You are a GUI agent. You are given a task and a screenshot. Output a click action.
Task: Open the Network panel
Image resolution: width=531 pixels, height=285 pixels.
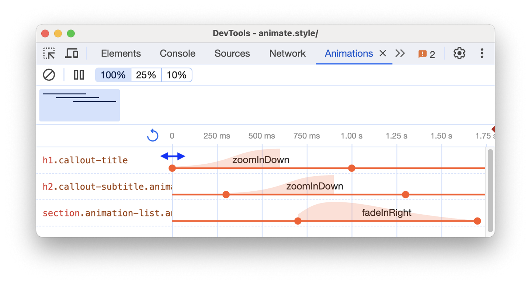(287, 53)
